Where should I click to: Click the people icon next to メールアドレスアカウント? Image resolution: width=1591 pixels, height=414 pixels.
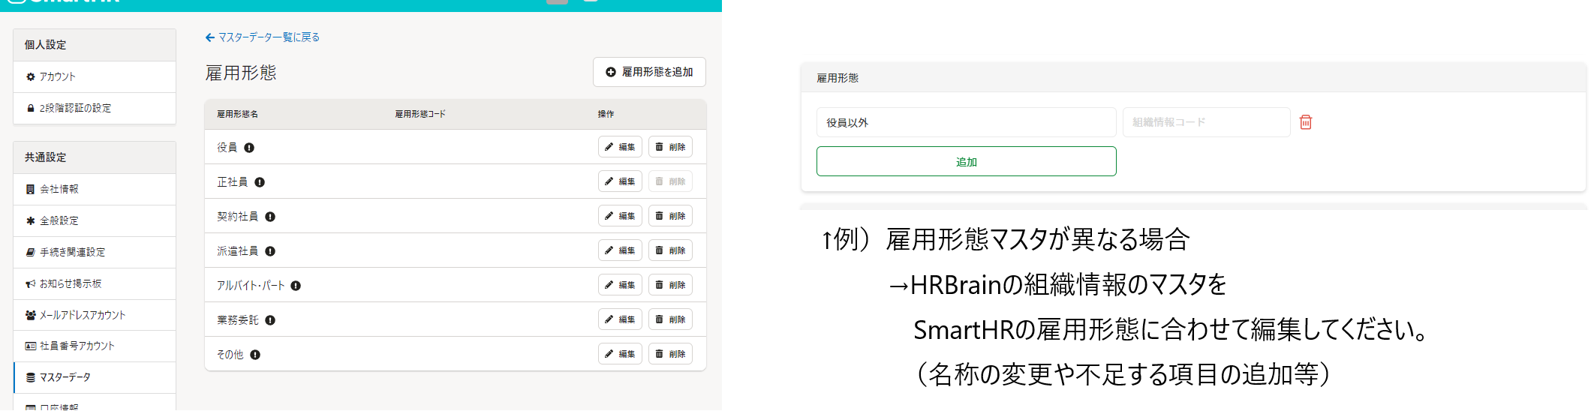(x=31, y=315)
